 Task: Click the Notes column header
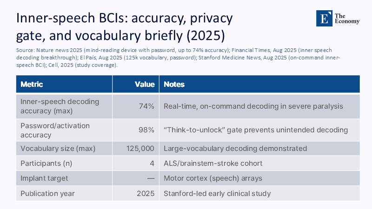click(x=174, y=85)
